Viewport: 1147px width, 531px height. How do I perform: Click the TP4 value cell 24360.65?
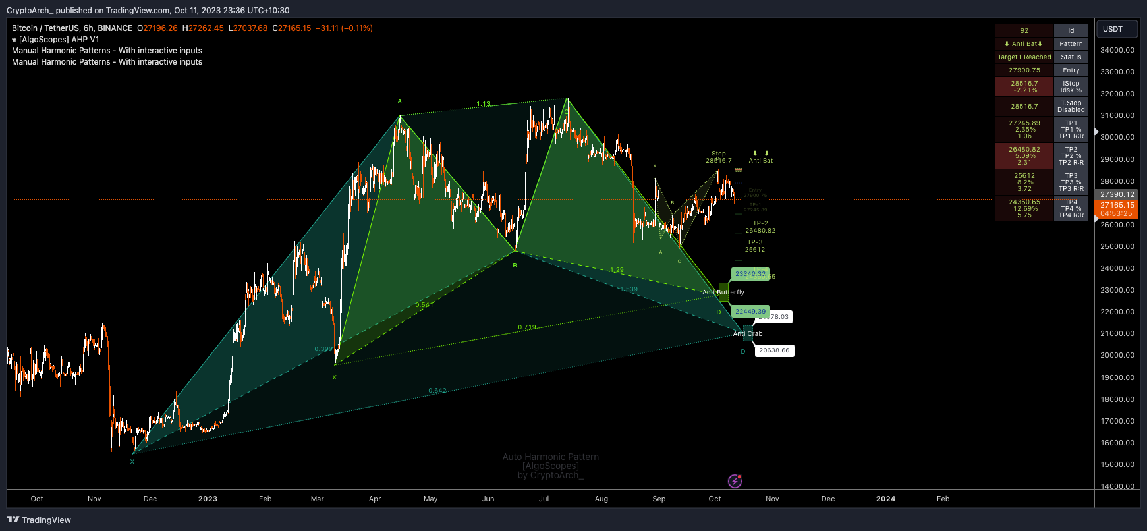[x=1024, y=209]
